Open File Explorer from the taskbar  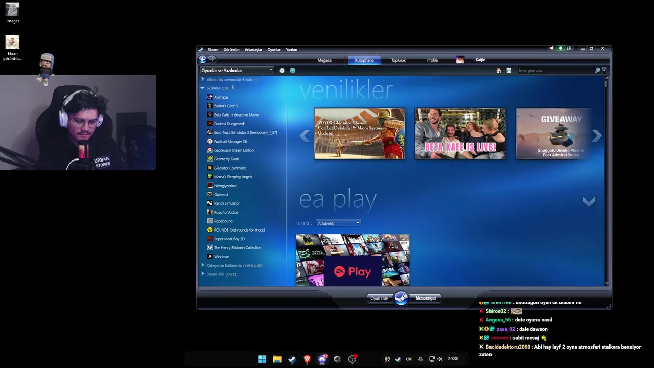(277, 359)
